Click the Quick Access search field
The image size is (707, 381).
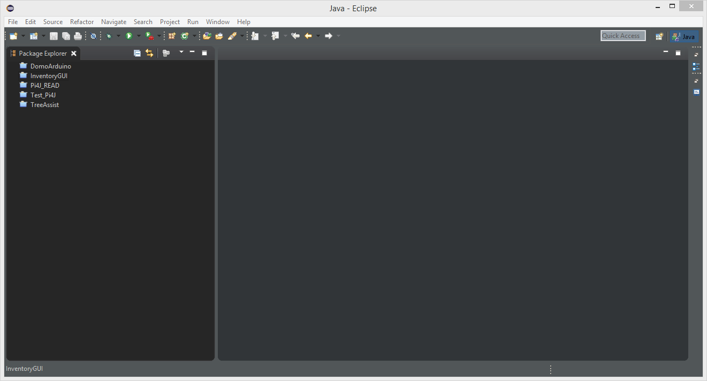622,35
